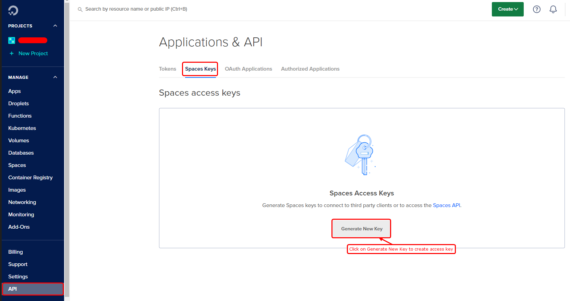Collapse the MANAGE section chevron
The image size is (570, 301).
(x=55, y=77)
